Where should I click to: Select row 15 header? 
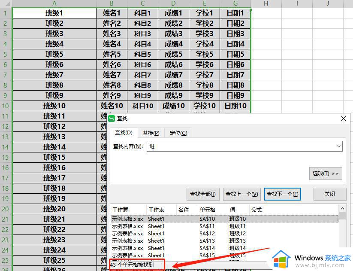coord(6,157)
